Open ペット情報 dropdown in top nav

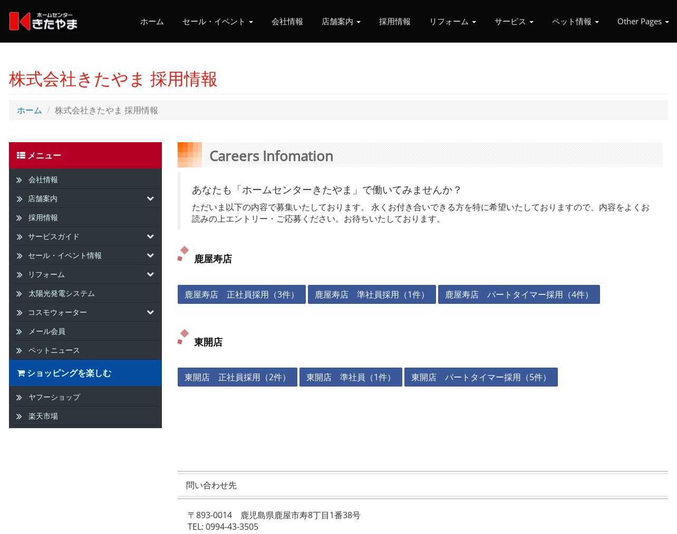click(575, 22)
